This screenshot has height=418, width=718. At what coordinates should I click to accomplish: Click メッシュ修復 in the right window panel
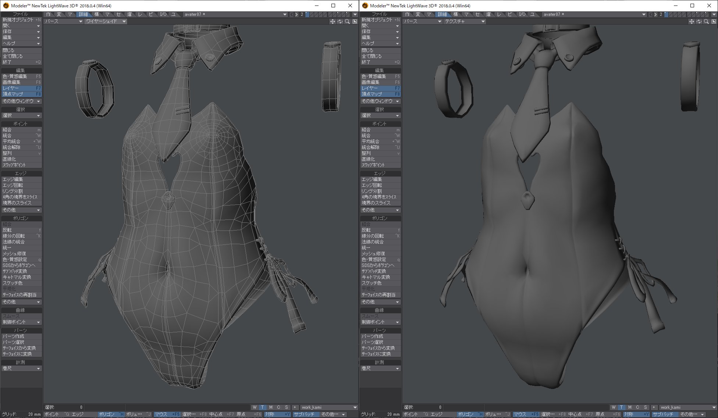click(380, 254)
